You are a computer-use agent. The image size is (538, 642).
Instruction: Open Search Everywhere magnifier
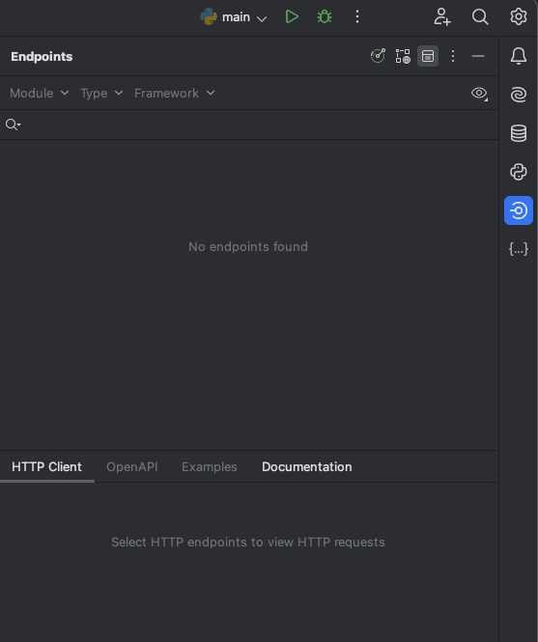tap(480, 16)
